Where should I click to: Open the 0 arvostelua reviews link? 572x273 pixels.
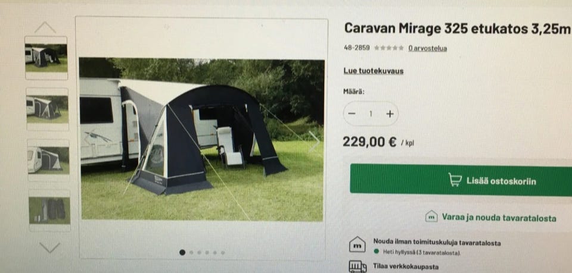(x=428, y=48)
